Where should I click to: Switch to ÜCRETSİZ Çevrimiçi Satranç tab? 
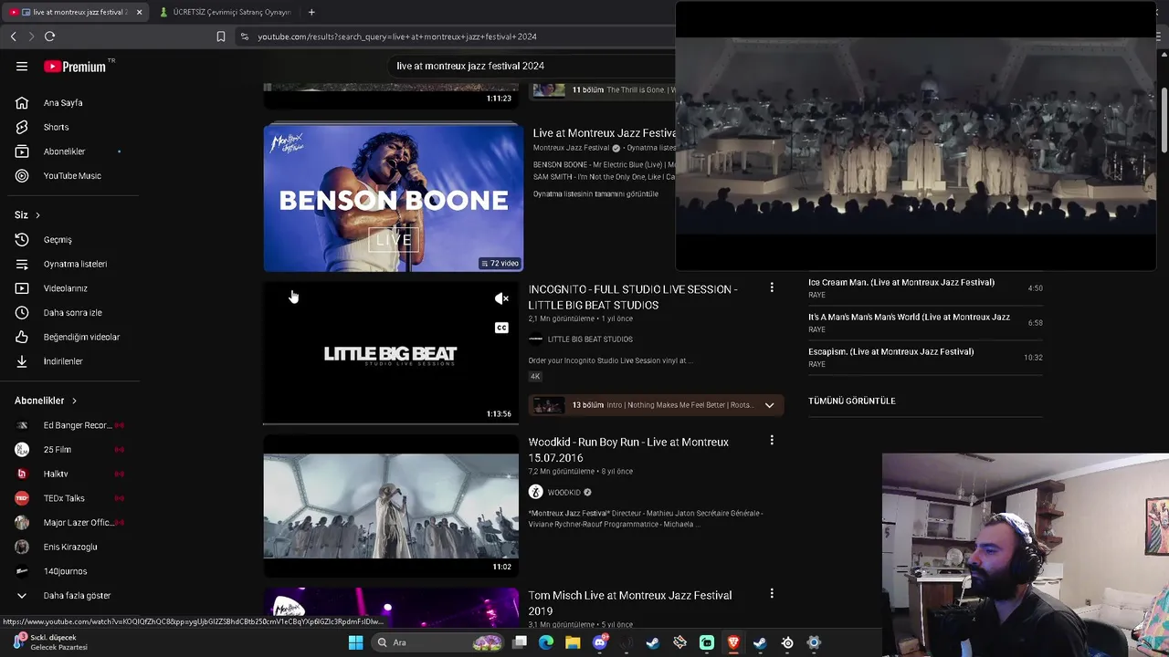coord(225,12)
